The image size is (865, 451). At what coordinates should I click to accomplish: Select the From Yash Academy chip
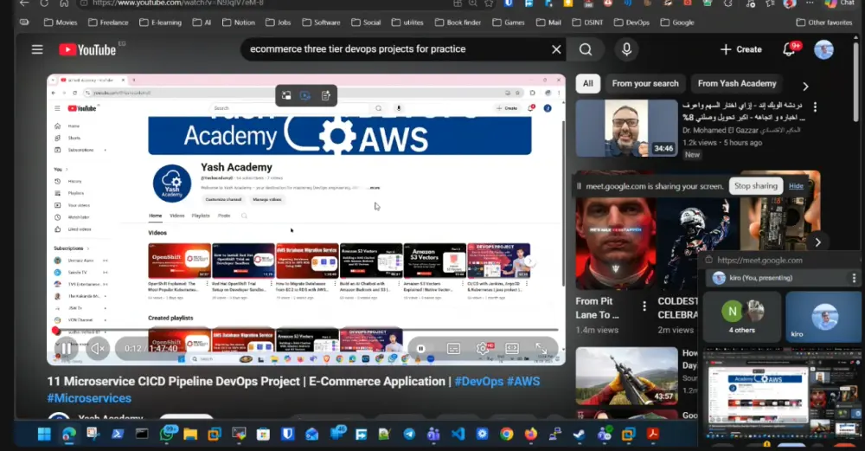pos(736,83)
